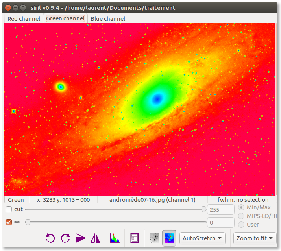The image size is (281, 251).
Task: Expand the Zoom to fit dropdown
Action: click(255, 238)
